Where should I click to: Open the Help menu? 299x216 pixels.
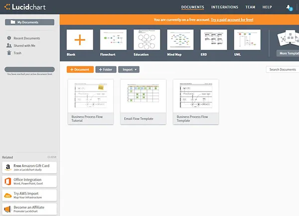267,7
